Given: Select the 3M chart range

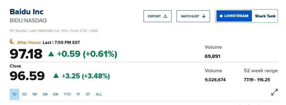Looking at the screenshot, I should coord(45,94).
